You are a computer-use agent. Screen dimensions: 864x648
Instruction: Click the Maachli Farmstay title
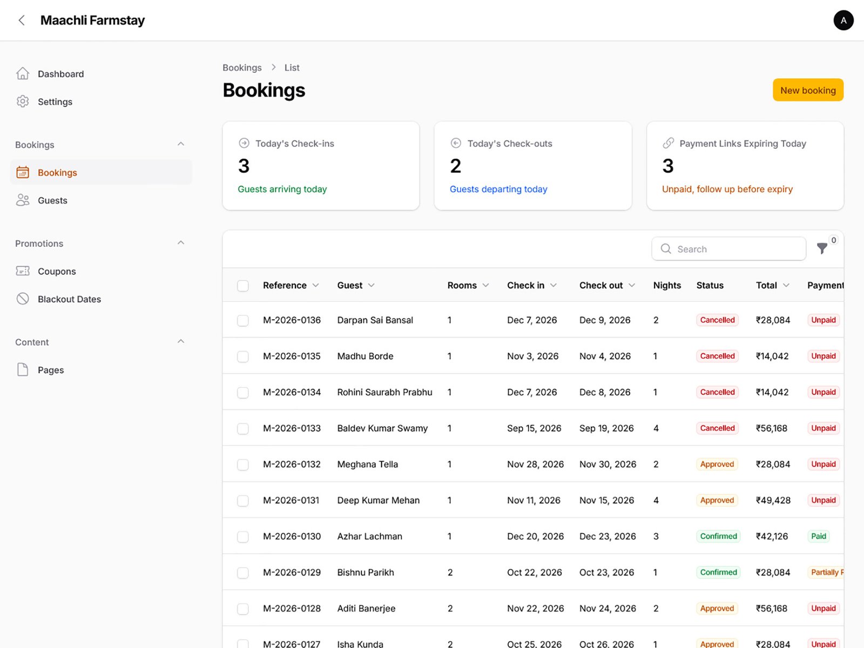coord(92,21)
